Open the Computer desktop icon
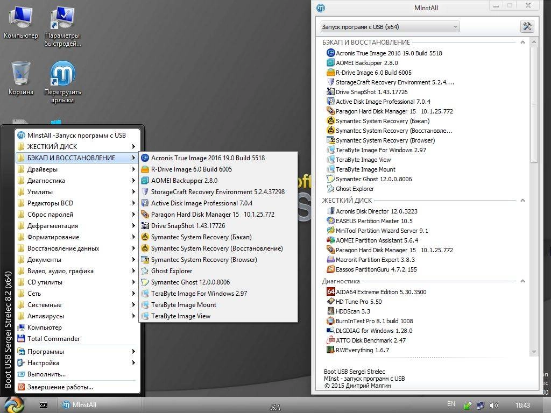Screen dimensions: 551x413 point(21,23)
